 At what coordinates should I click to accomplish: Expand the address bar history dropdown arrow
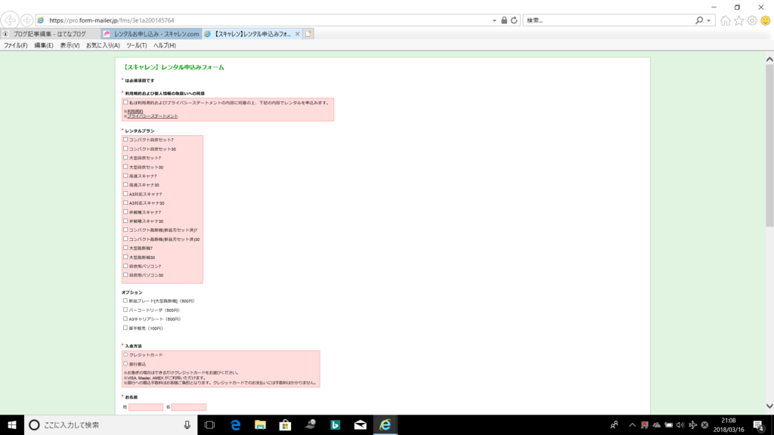tap(494, 20)
